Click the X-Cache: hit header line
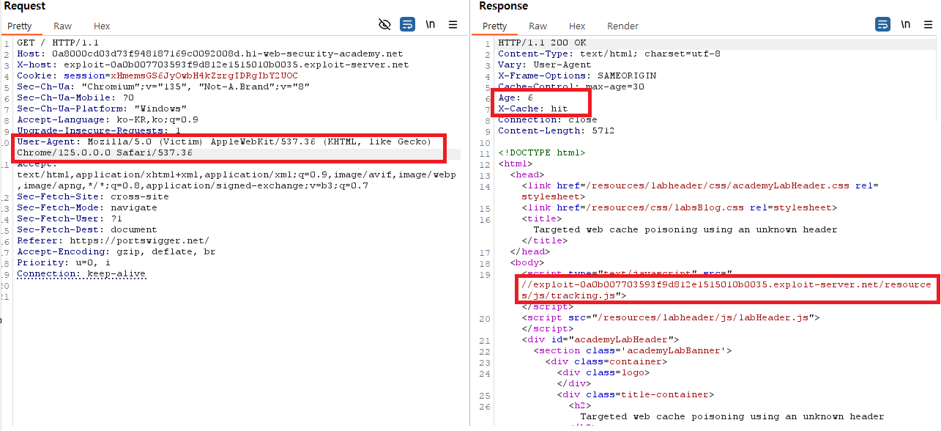 pos(533,108)
